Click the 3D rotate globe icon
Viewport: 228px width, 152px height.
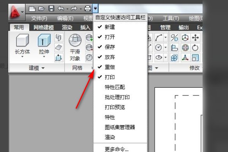pos(185,47)
